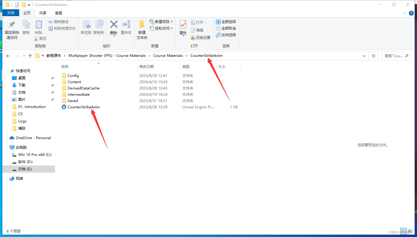Viewport: 417px width, 237px height.
Task: Click the Rename ribbon icon
Action: pyautogui.click(x=126, y=25)
